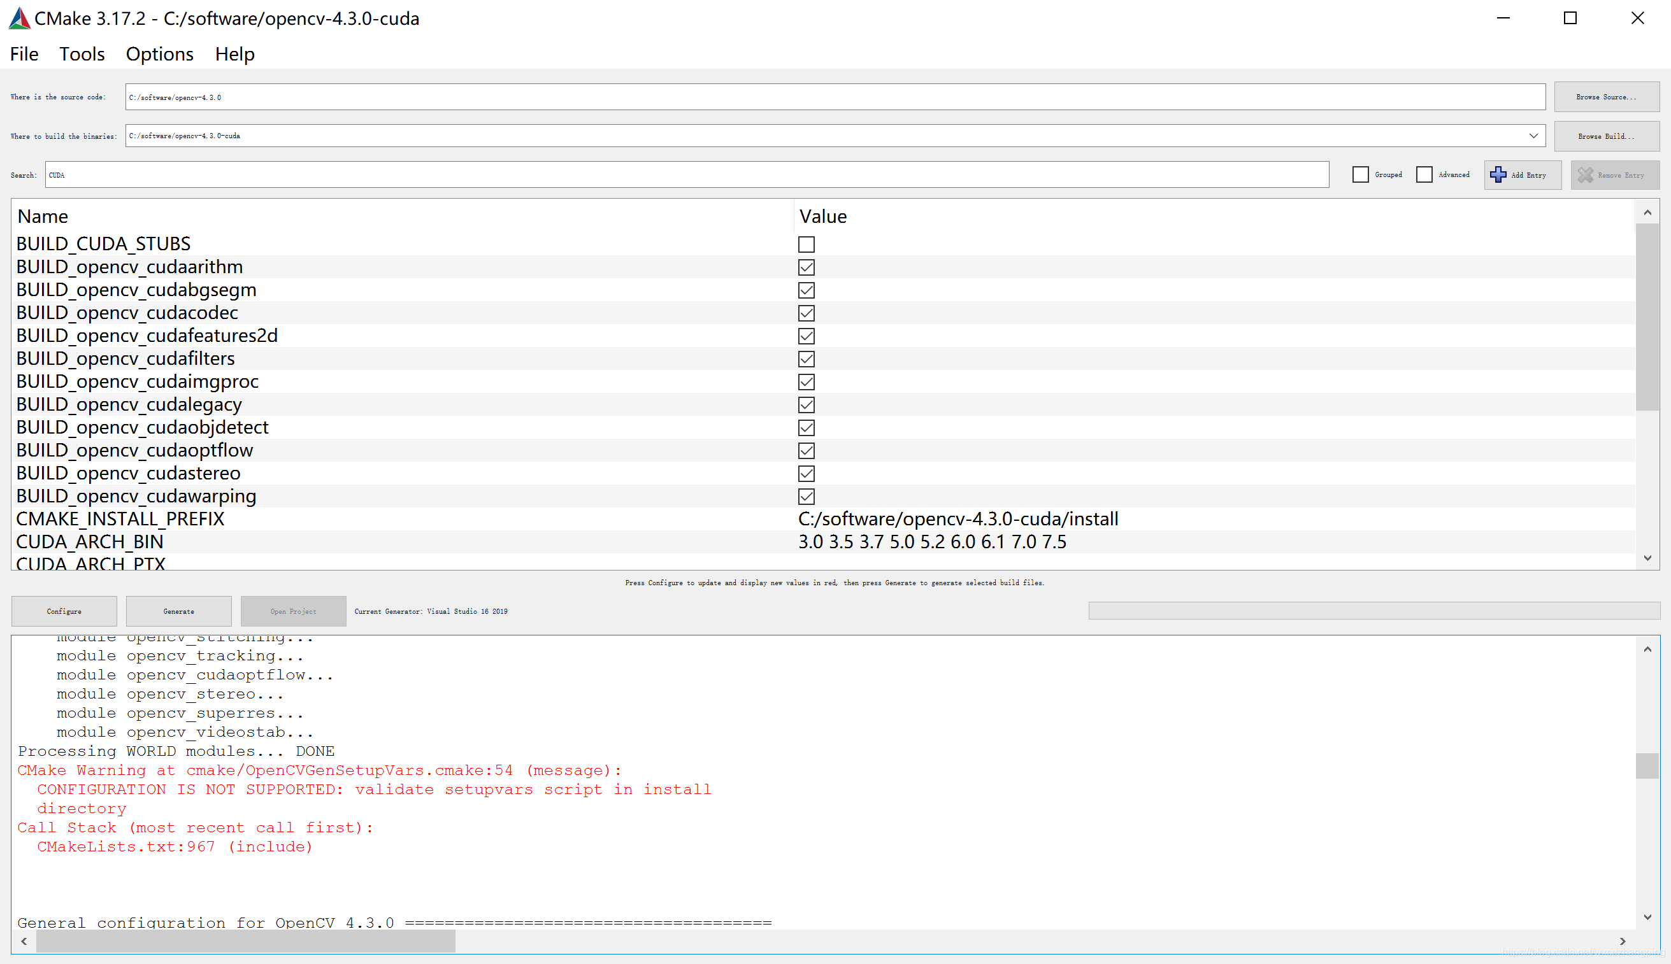This screenshot has width=1671, height=964.
Task: Click the CMake logo in title bar
Action: (x=18, y=18)
